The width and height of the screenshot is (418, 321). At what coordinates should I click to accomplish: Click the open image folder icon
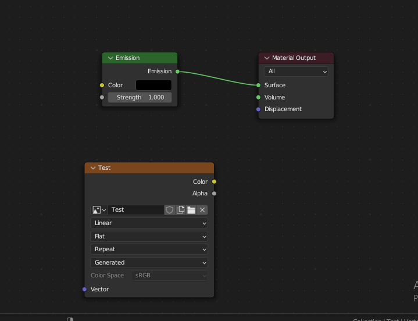191,210
